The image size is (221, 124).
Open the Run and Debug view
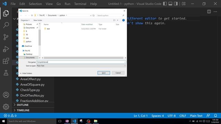(6, 49)
